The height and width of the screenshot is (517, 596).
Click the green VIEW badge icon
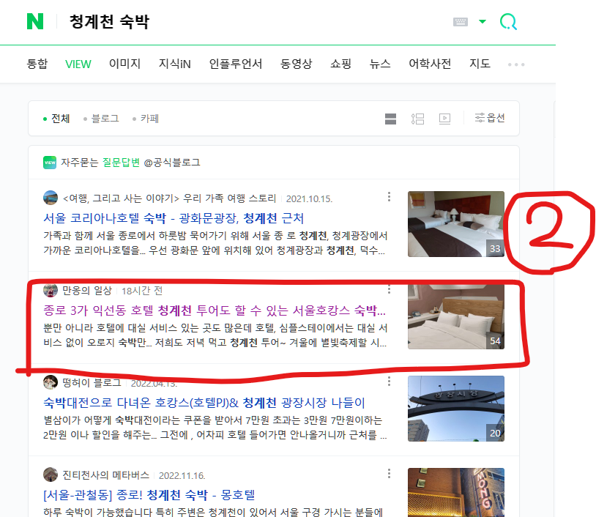click(50, 163)
